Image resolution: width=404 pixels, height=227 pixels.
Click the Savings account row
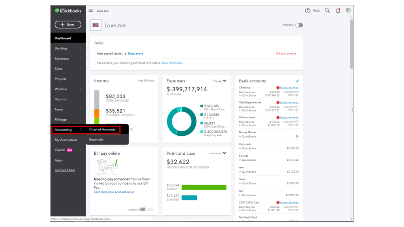pos(269,158)
